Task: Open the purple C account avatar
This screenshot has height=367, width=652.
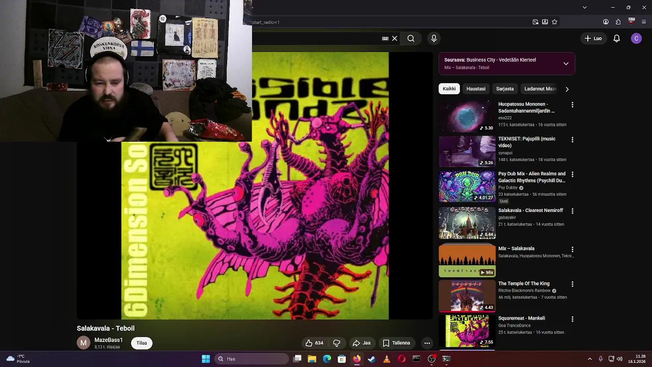Action: pyautogui.click(x=636, y=38)
